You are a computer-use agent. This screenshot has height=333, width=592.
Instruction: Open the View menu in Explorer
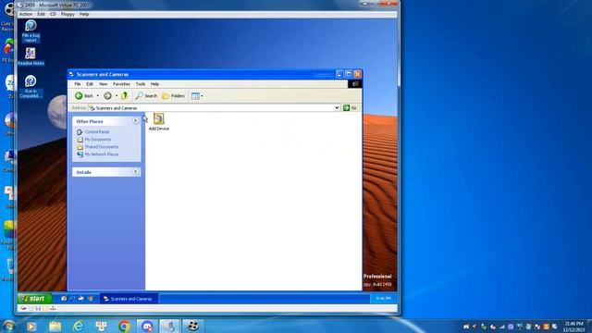103,84
